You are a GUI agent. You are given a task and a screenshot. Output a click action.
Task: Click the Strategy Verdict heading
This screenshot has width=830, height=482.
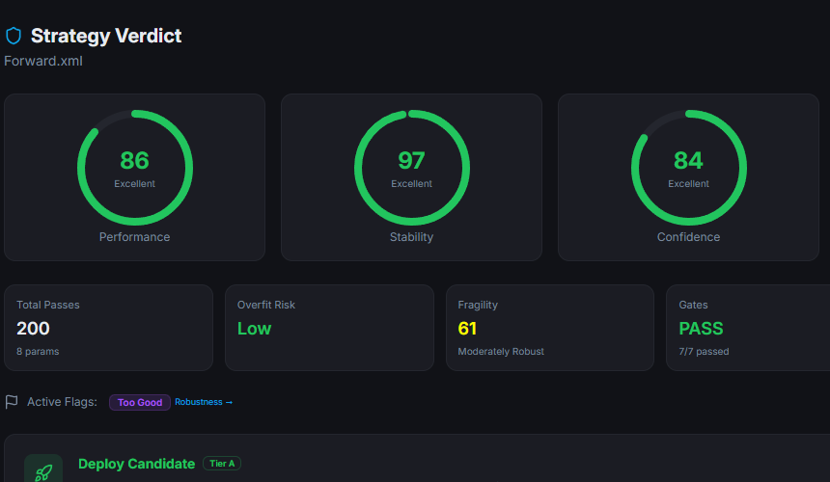(x=106, y=36)
